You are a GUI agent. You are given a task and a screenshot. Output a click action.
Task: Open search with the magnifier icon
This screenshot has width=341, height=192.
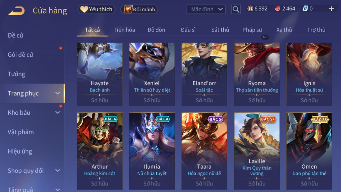[236, 9]
